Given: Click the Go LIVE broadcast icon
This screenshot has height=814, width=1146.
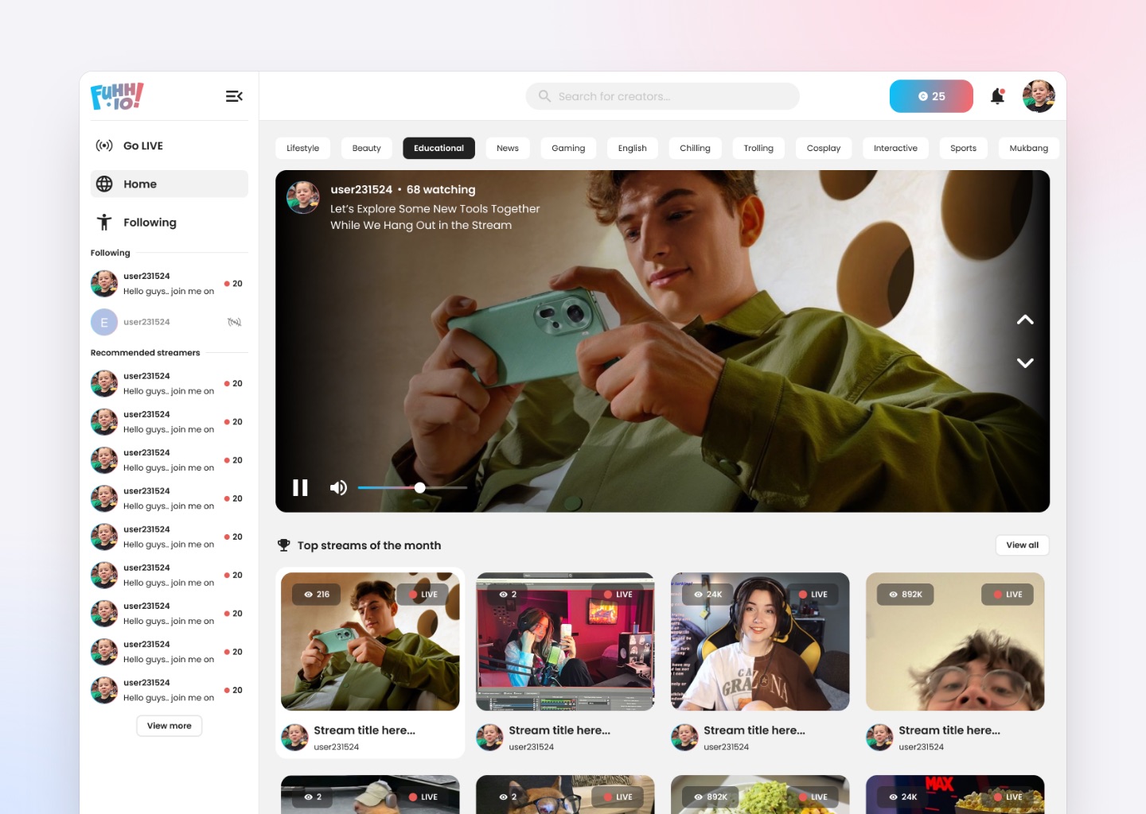Looking at the screenshot, I should pos(104,145).
